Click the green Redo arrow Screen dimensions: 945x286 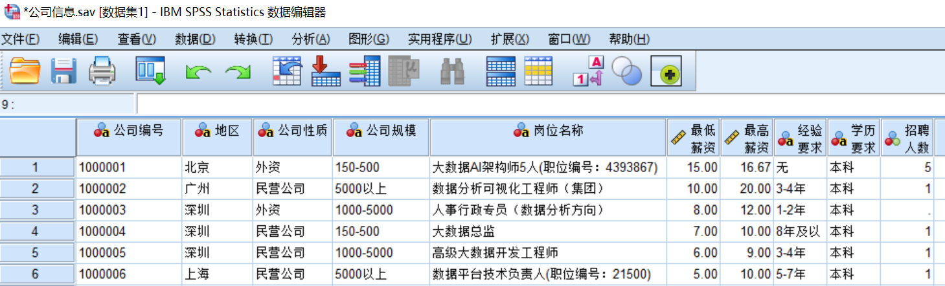pos(238,72)
